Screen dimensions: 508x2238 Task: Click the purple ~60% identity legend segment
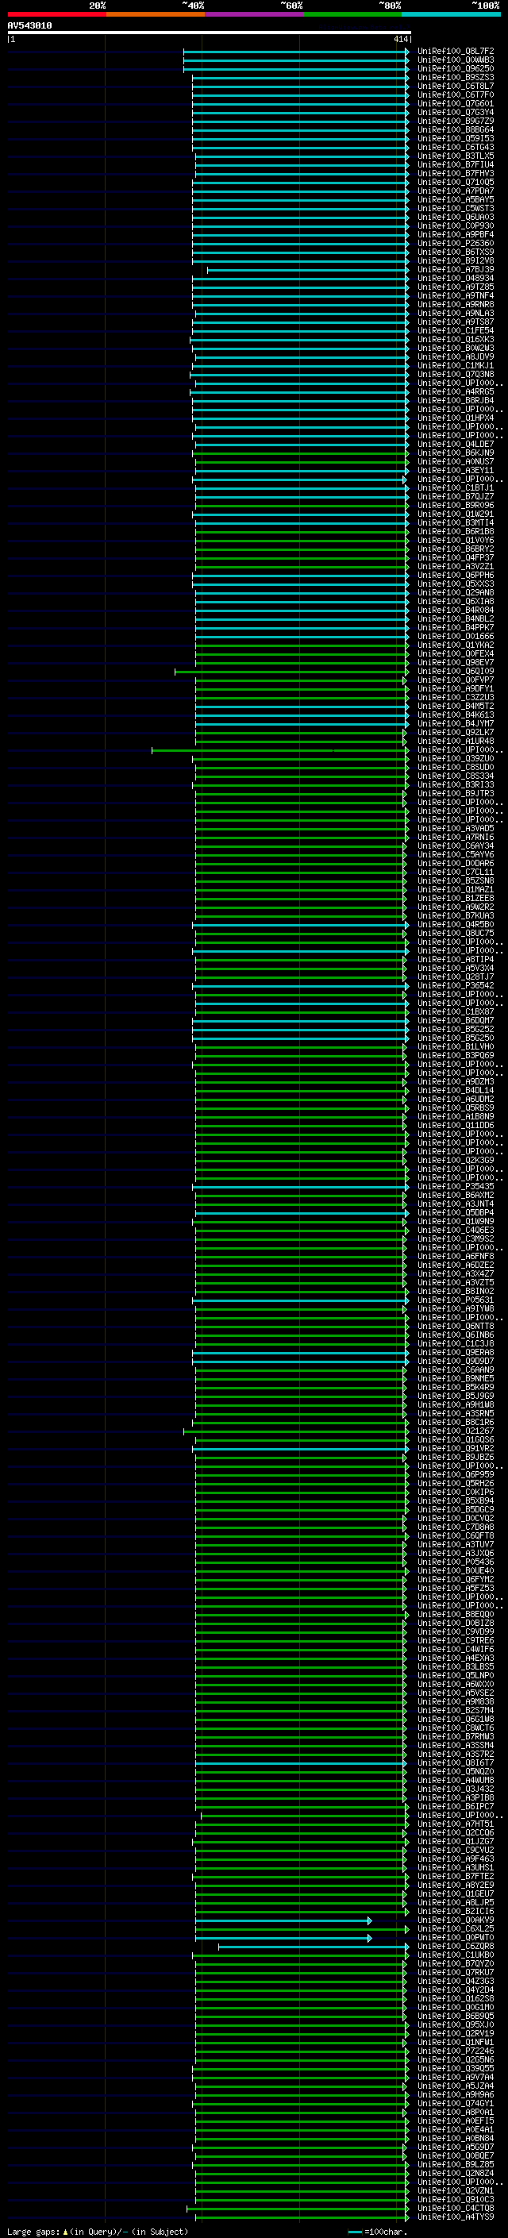click(x=253, y=14)
